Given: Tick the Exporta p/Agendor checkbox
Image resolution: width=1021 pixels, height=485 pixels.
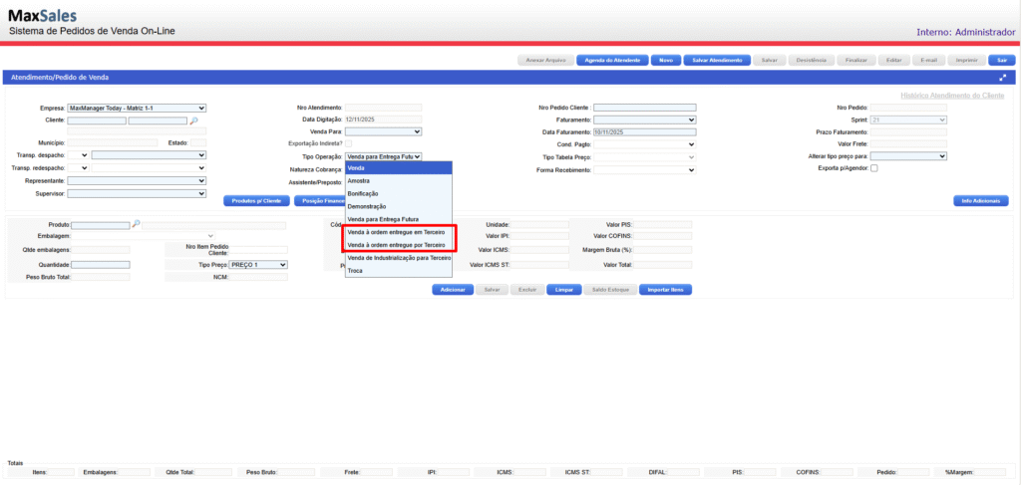Looking at the screenshot, I should click(x=874, y=168).
